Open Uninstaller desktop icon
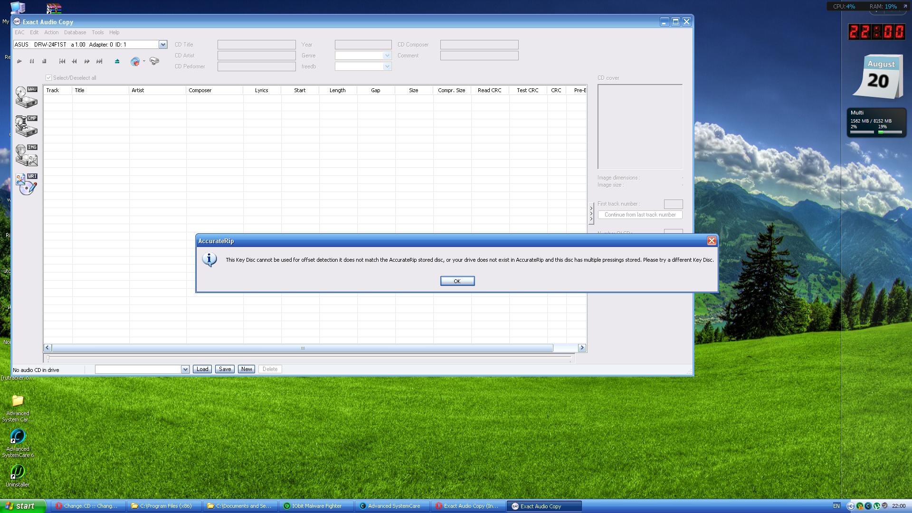The image size is (912, 513). 18,475
